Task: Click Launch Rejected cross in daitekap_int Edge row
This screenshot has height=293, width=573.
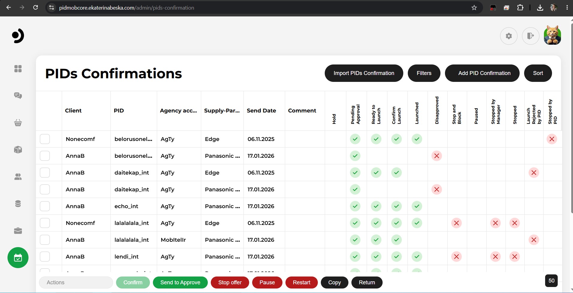Action: [534, 173]
